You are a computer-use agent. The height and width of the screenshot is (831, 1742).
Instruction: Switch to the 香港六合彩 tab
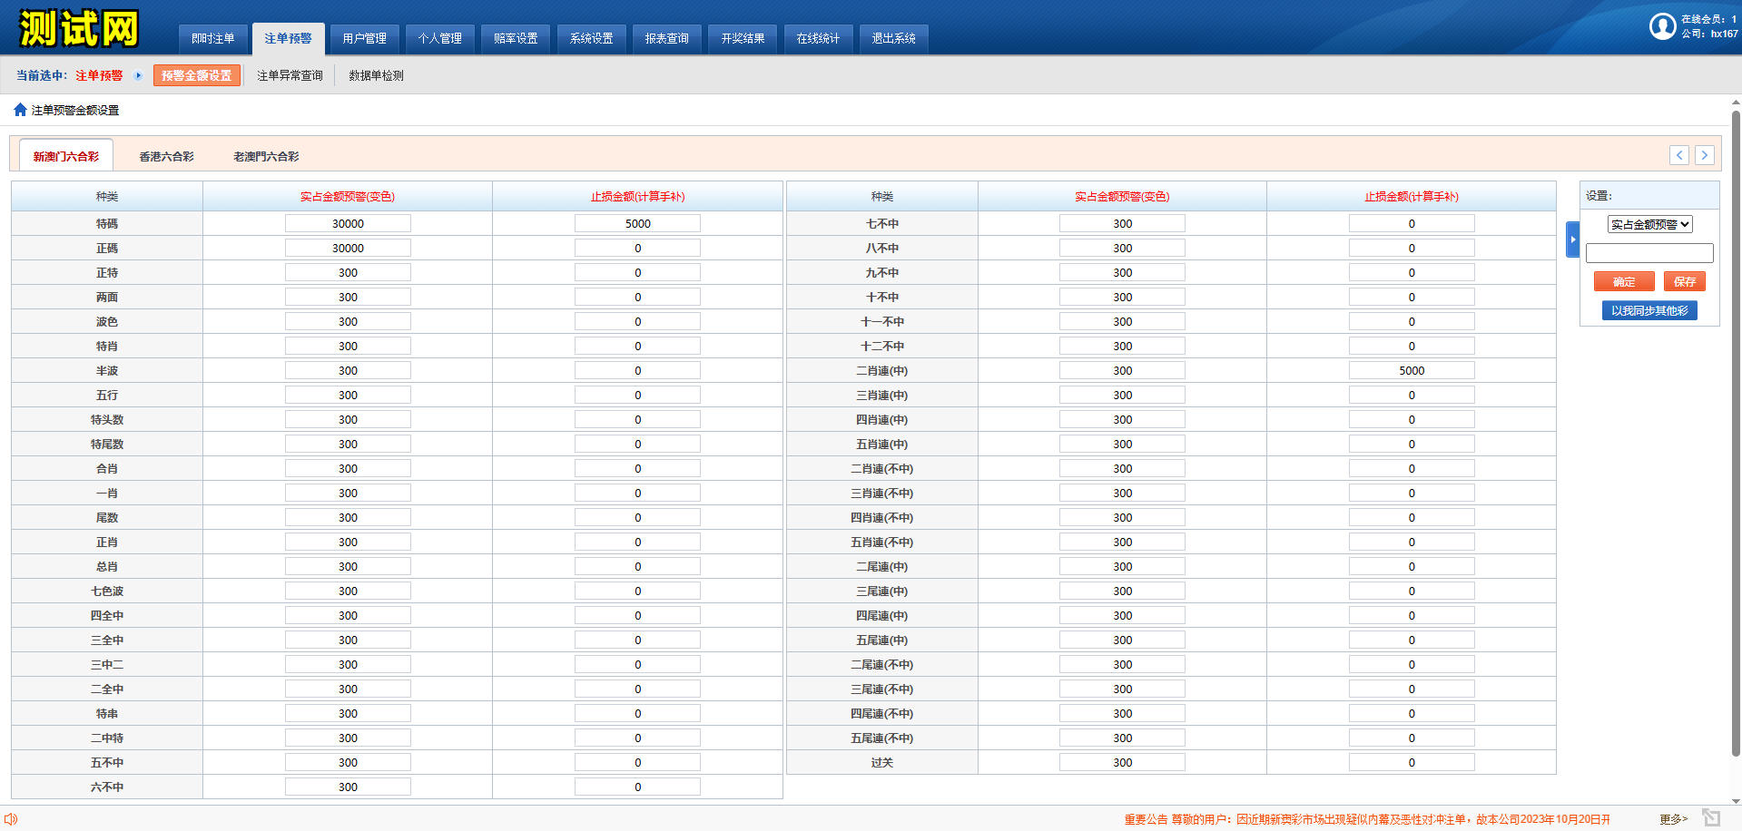pyautogui.click(x=166, y=157)
